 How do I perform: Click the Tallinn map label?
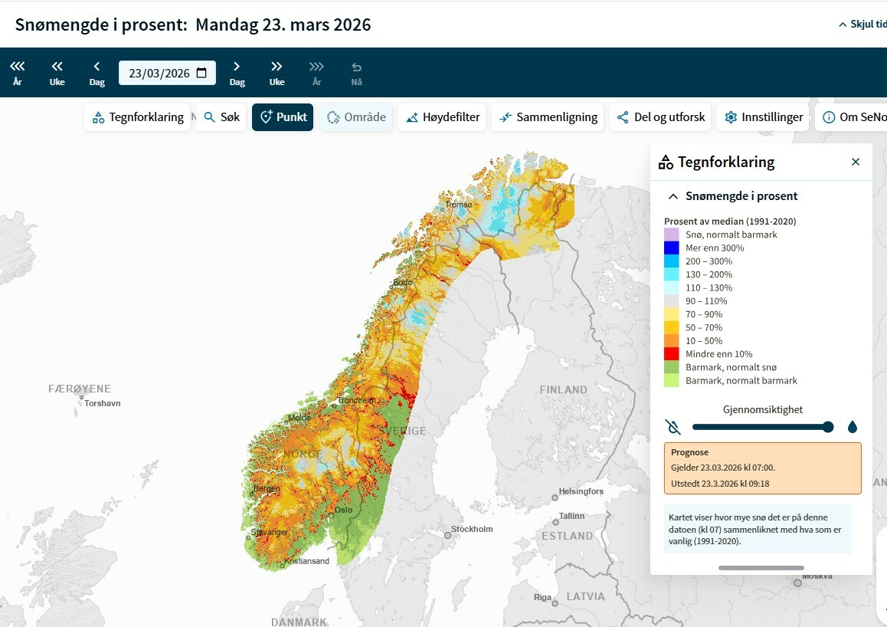pos(571,516)
